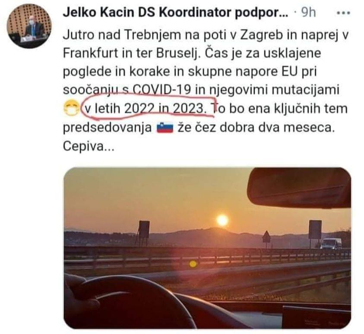Click the 9h post timestamp

point(309,13)
